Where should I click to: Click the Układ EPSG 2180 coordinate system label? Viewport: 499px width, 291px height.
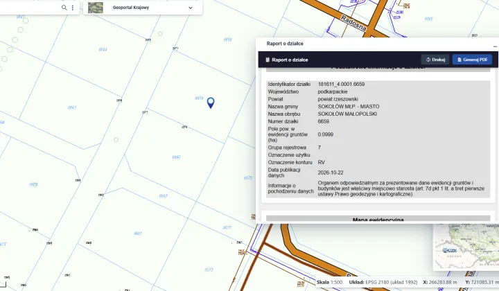(x=383, y=282)
